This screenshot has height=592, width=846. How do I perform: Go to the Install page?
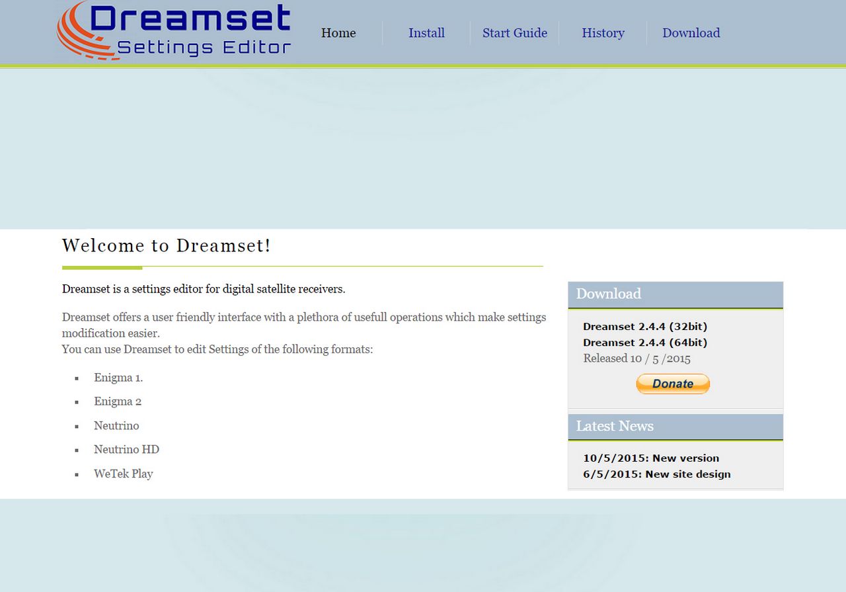pyautogui.click(x=426, y=33)
